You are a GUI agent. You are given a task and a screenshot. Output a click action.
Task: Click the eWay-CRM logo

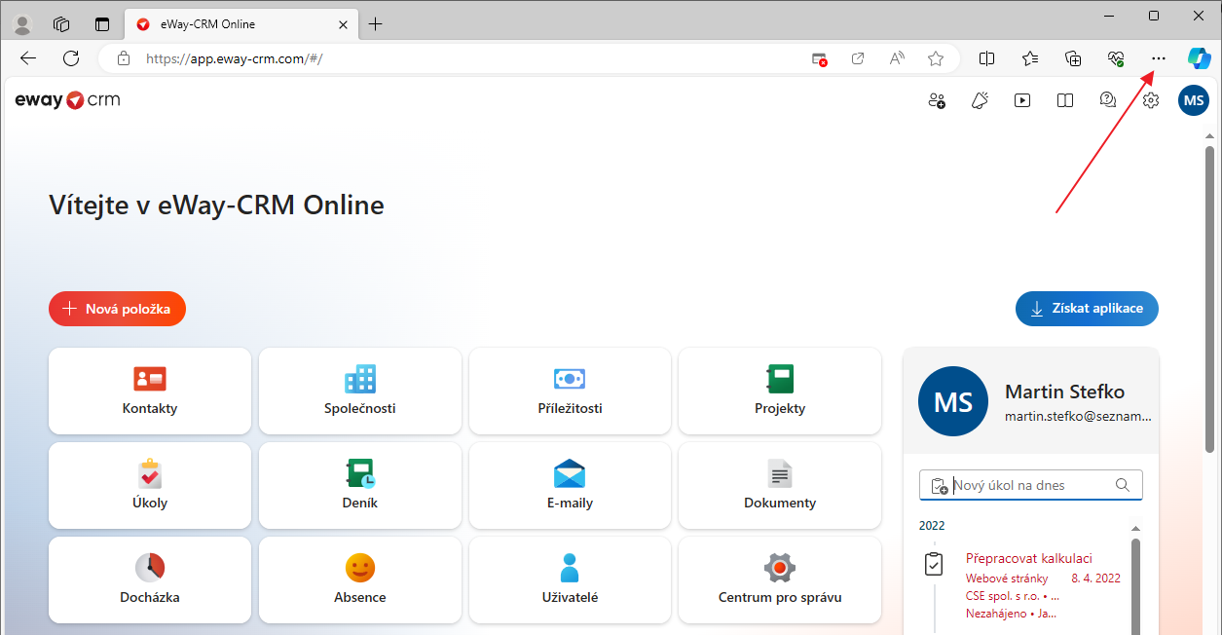tap(68, 100)
